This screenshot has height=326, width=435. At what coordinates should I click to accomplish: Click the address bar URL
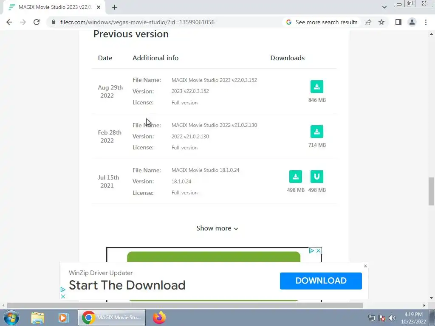(137, 22)
